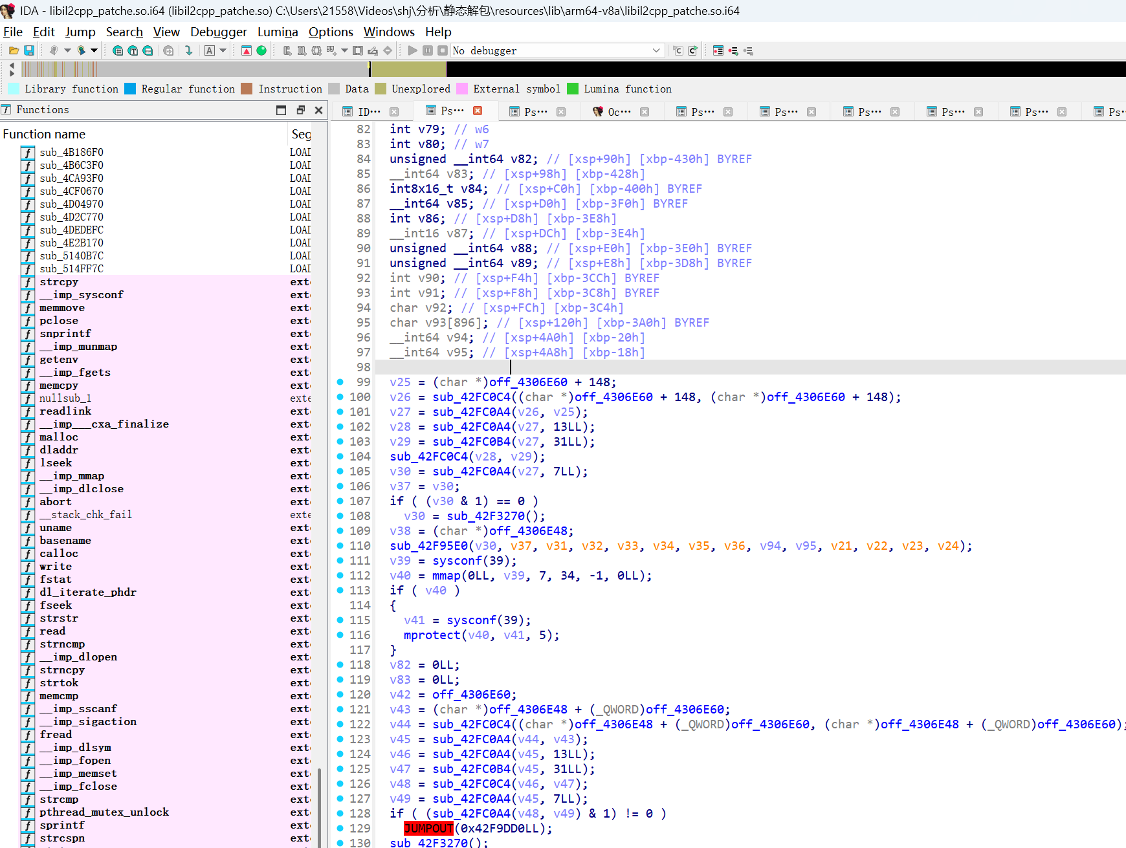The image size is (1126, 848).
Task: Click the function icon beside malloc
Action: pos(27,437)
